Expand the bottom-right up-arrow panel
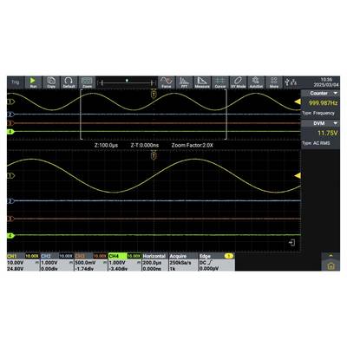Viewport: 347px width, 347px height. pos(331,256)
